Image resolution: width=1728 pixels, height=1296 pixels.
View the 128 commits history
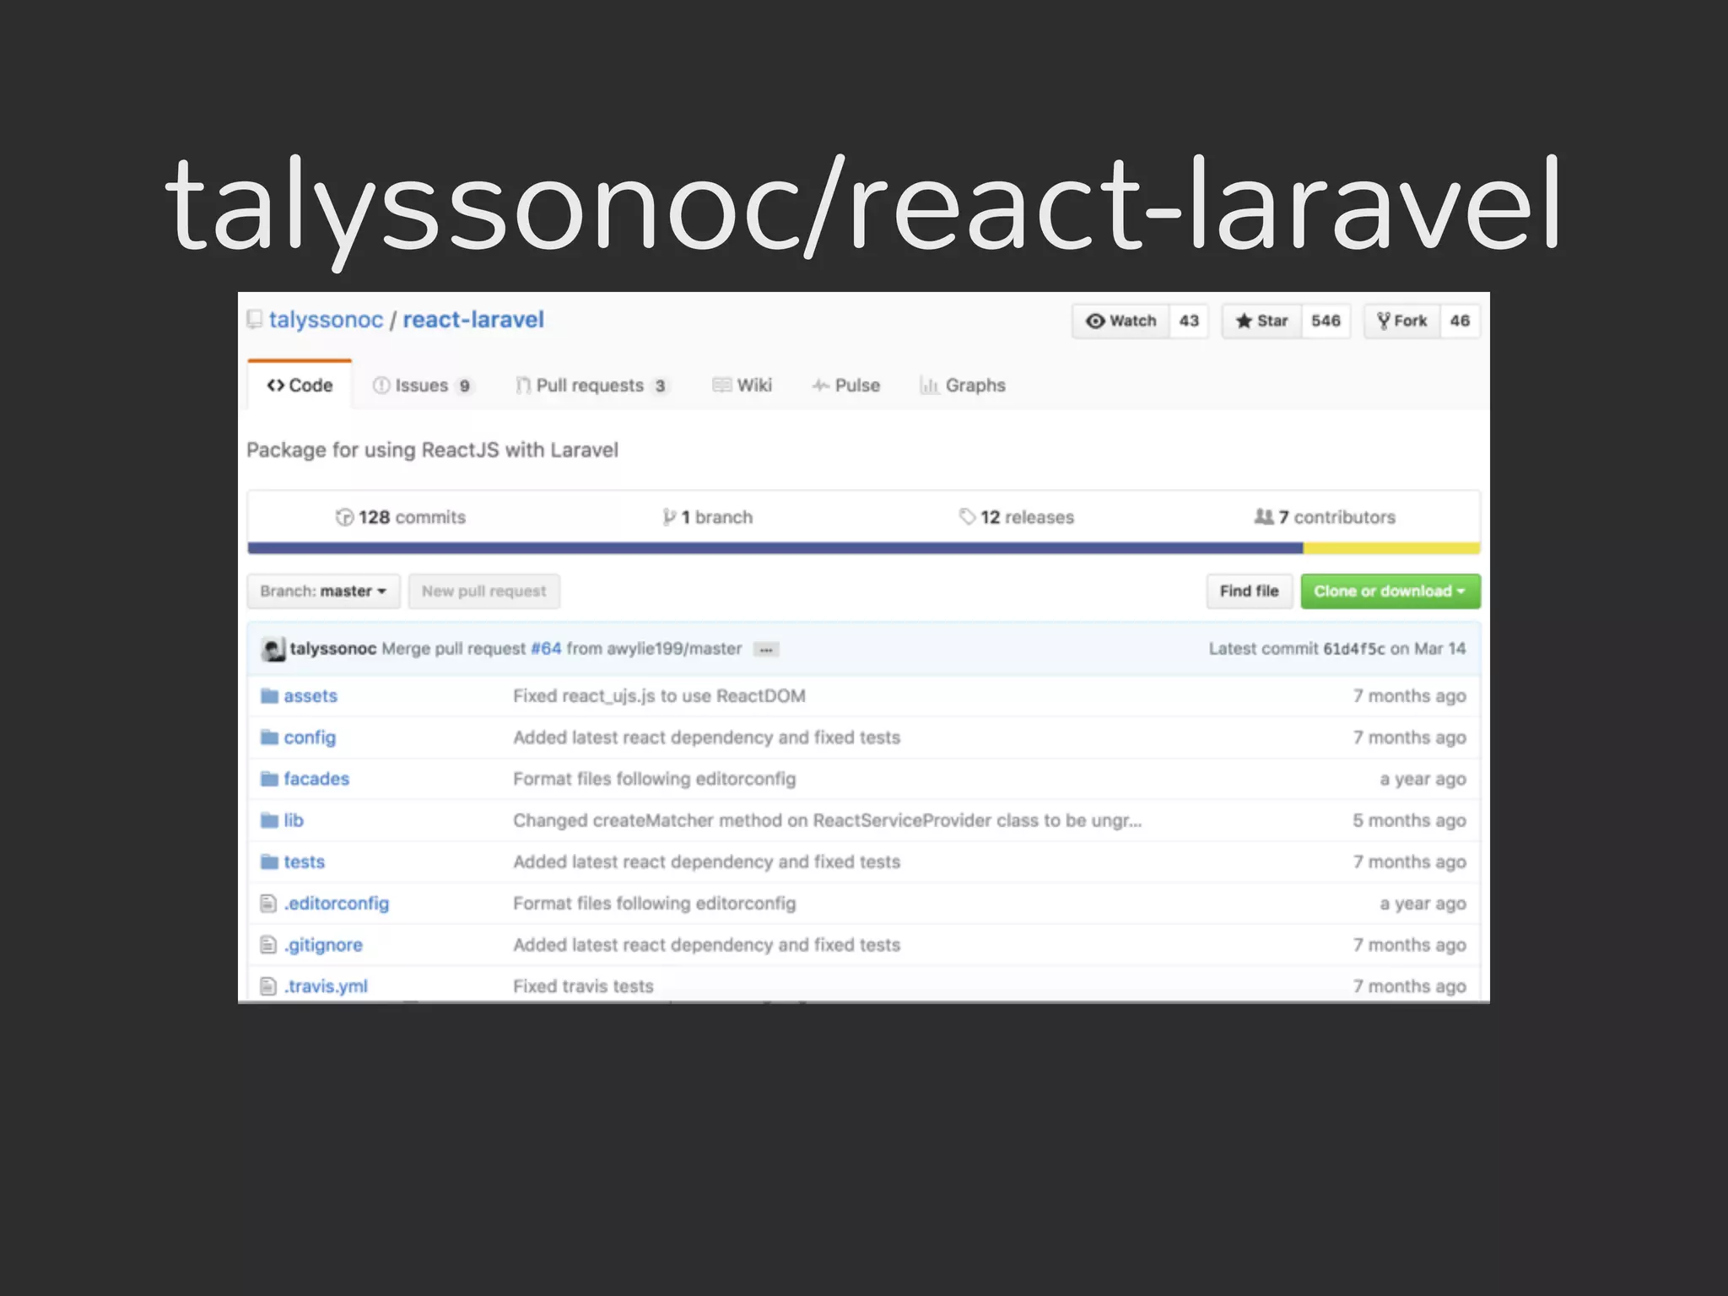(401, 517)
